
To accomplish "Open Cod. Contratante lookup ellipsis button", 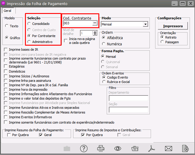I will 95,23.
